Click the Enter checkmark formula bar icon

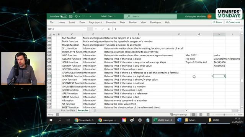[x=102, y=29]
